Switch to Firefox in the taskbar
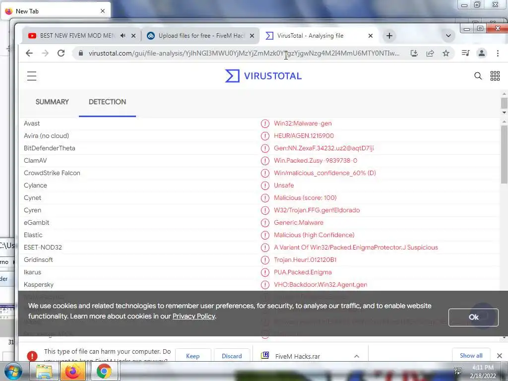This screenshot has height=381, width=508. coord(73,371)
